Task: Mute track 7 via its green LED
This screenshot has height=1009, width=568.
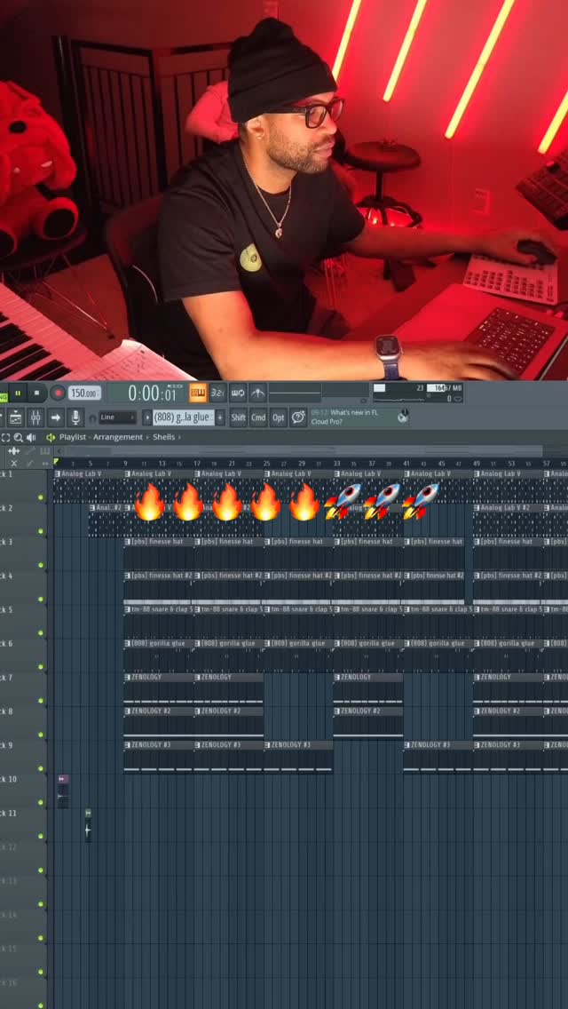Action: click(41, 701)
